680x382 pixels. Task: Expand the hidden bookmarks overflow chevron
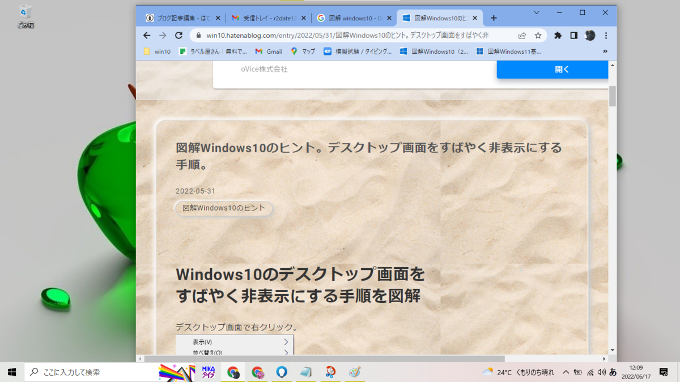click(x=605, y=51)
